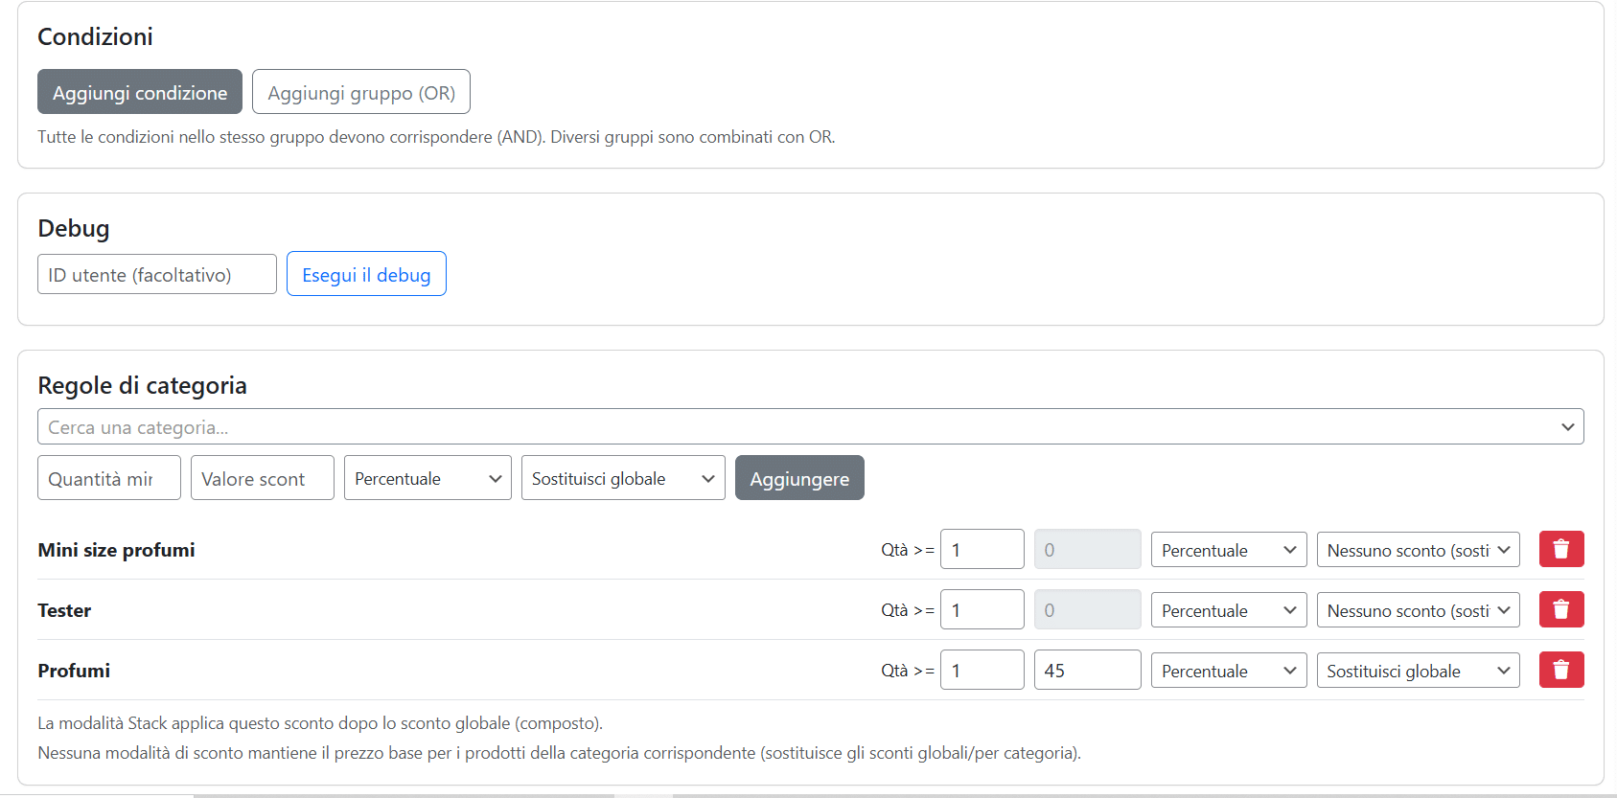The width and height of the screenshot is (1617, 798).
Task: Open the Percentuale type dropdown in add row
Action: (x=427, y=478)
